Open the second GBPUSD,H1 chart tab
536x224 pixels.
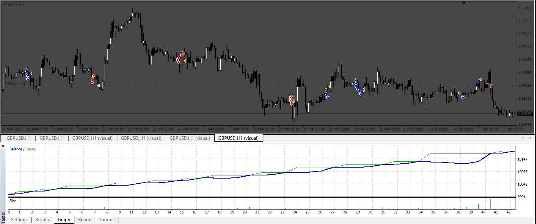[51, 138]
